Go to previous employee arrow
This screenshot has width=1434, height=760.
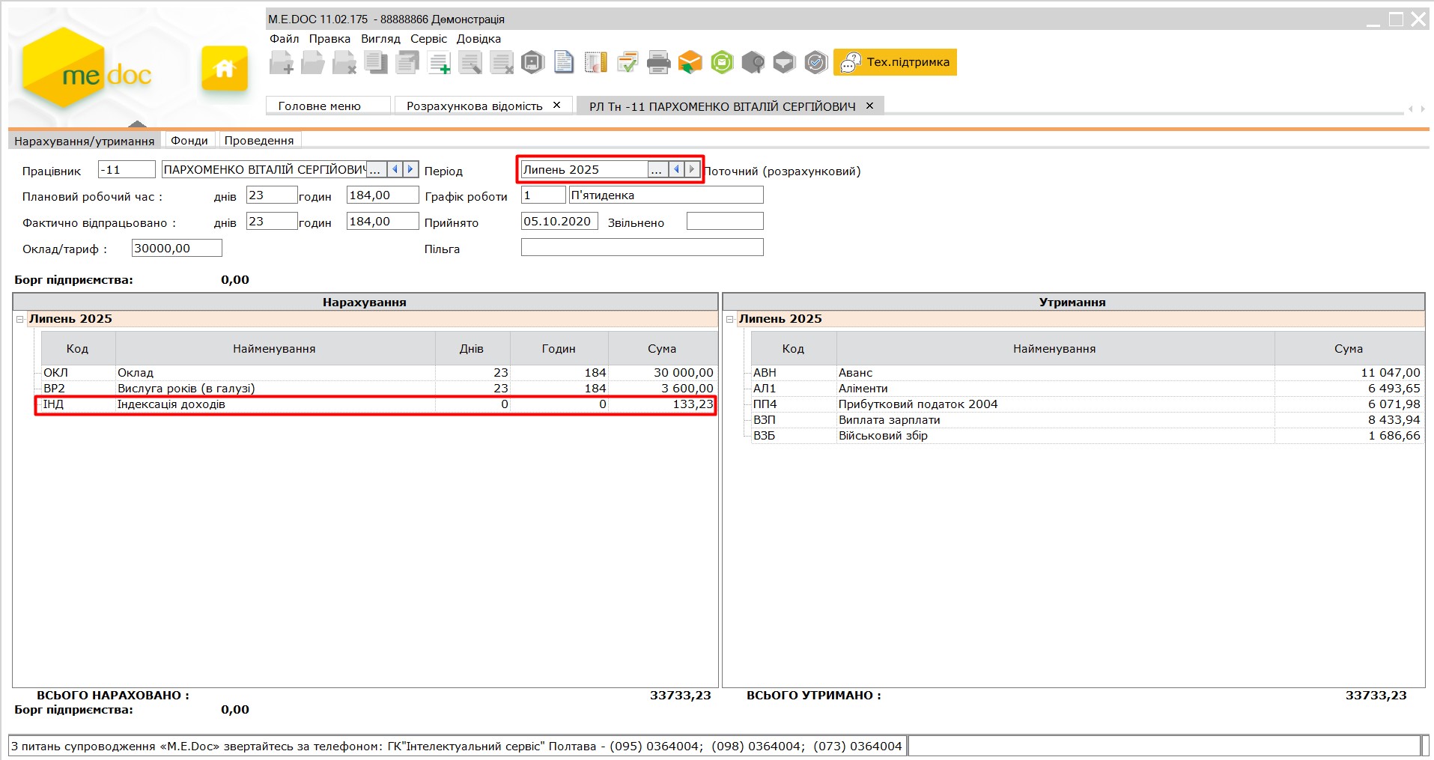[395, 170]
